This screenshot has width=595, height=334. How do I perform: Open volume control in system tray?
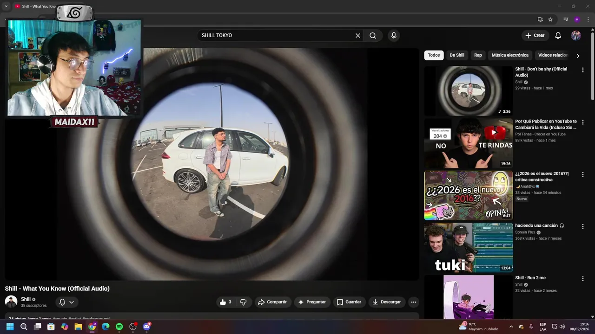pyautogui.click(x=562, y=327)
